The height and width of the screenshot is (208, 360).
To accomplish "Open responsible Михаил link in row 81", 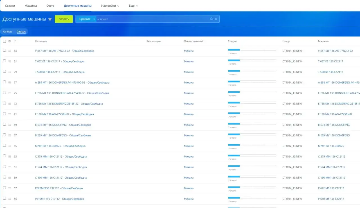I will 189,61.
